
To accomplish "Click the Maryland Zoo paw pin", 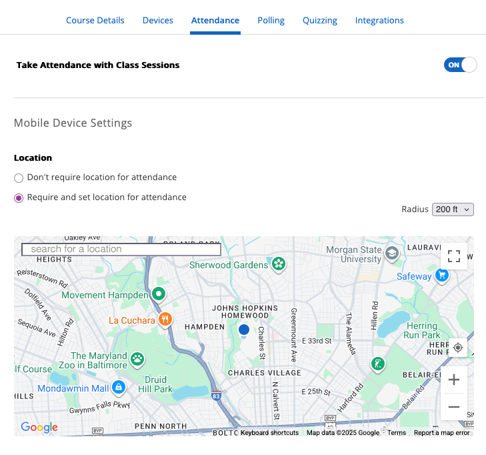I will 137,360.
